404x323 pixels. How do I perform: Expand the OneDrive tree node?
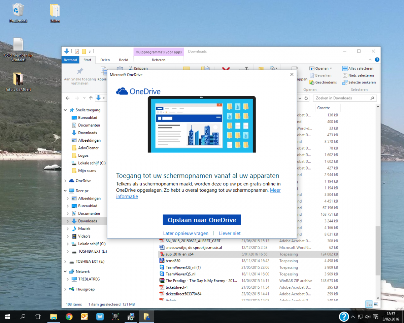pyautogui.click(x=65, y=181)
